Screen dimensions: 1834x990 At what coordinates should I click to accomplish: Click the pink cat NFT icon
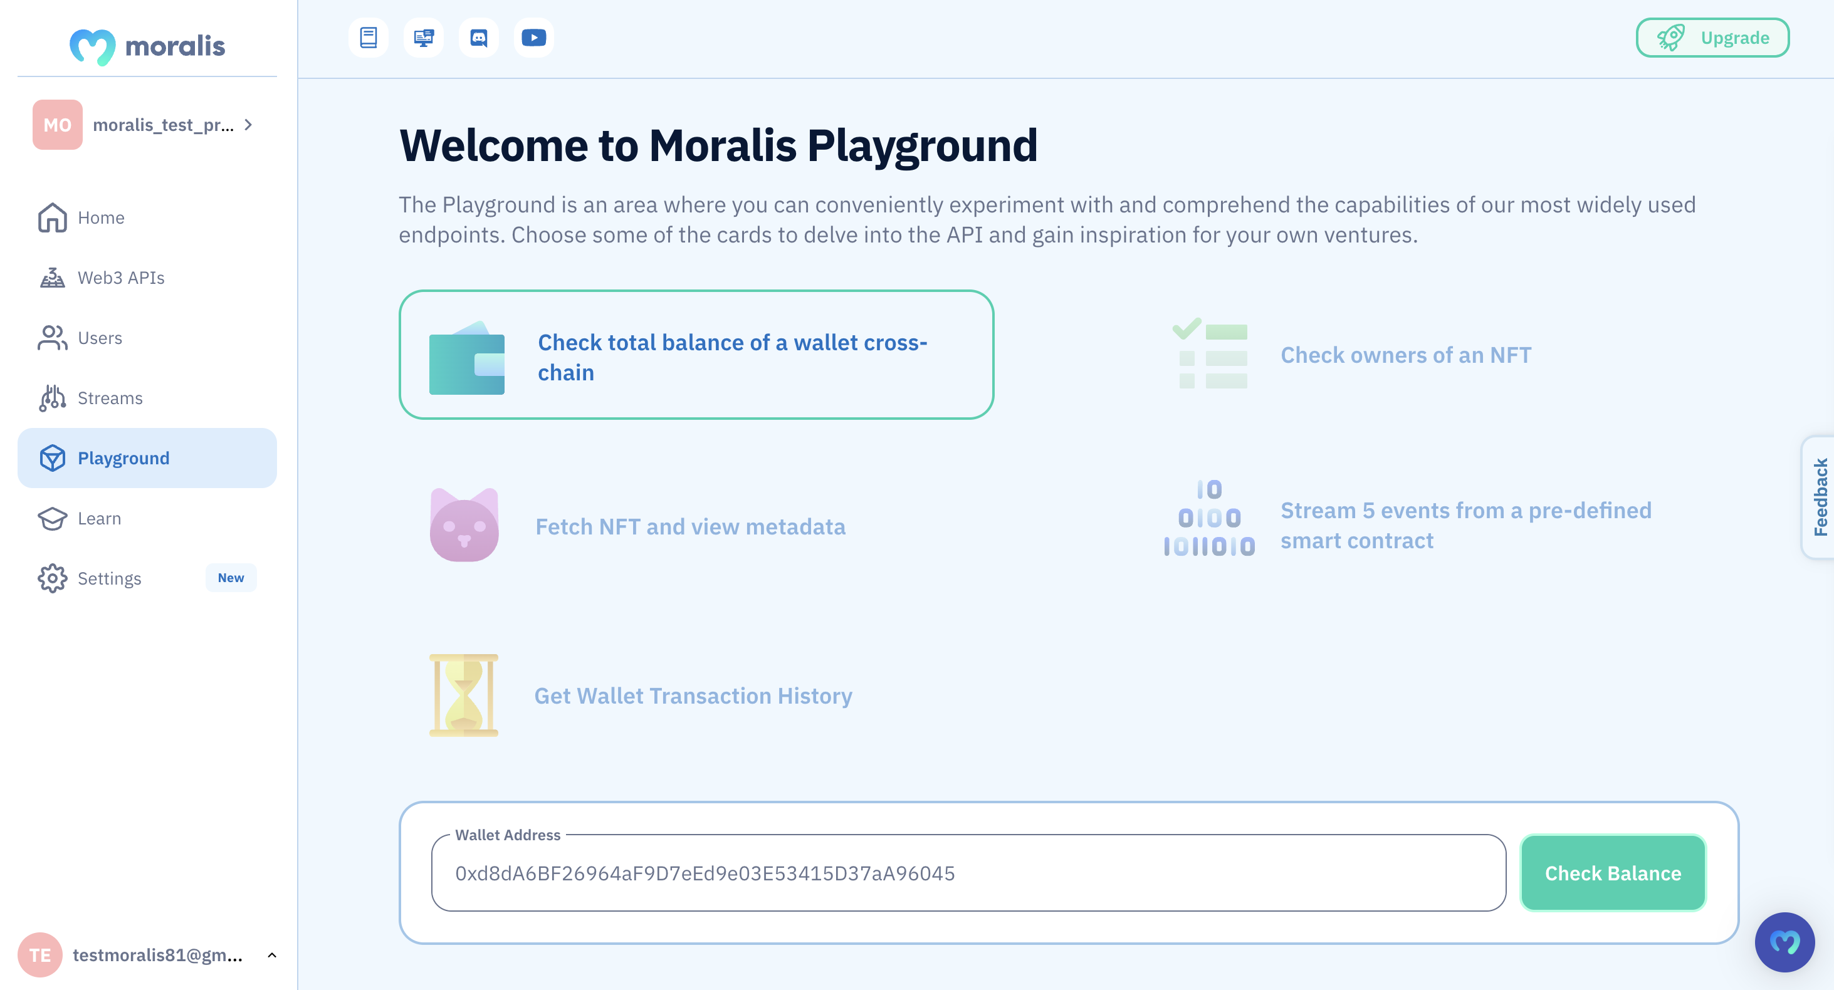click(x=464, y=524)
